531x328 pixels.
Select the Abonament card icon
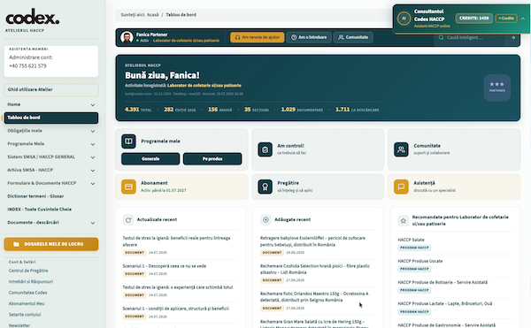pyautogui.click(x=128, y=187)
